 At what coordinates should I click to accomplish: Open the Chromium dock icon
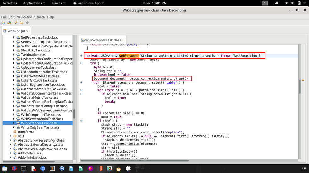click(x=43, y=169)
